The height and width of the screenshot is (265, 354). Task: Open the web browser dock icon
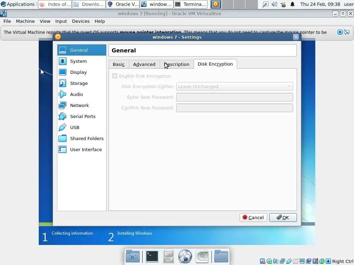[x=185, y=256]
